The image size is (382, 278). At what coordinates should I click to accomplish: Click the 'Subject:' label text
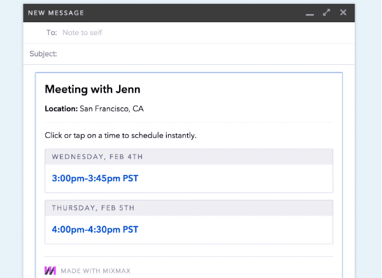click(x=43, y=54)
